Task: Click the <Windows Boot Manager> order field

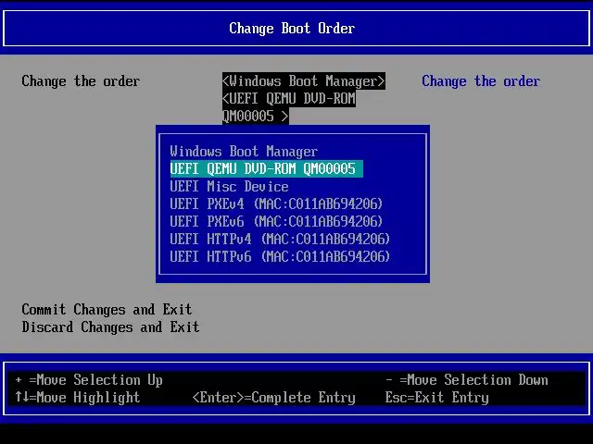Action: click(x=304, y=81)
